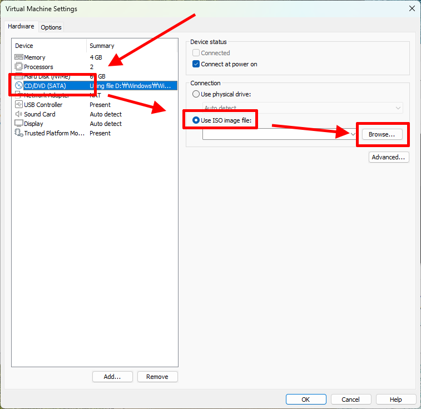Click the USB Controller icon
The width and height of the screenshot is (421, 409).
tap(19, 104)
